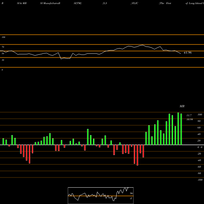Open the mini line chart thumbnail
Viewport: 204px width, 204px height.
coord(101,195)
